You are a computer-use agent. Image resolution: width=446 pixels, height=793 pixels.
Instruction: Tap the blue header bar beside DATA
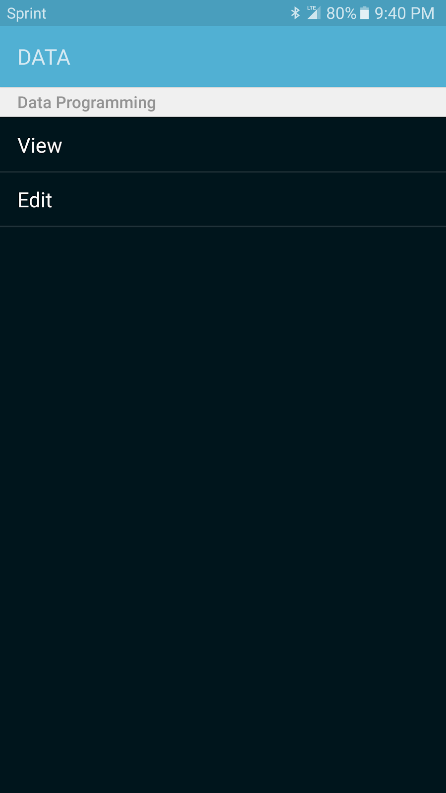[x=258, y=57]
